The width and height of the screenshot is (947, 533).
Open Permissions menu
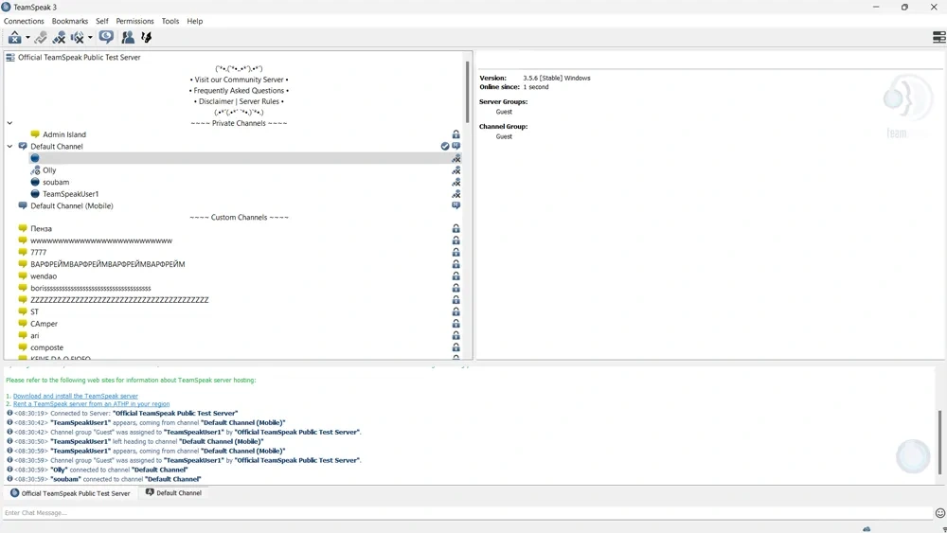pos(134,21)
